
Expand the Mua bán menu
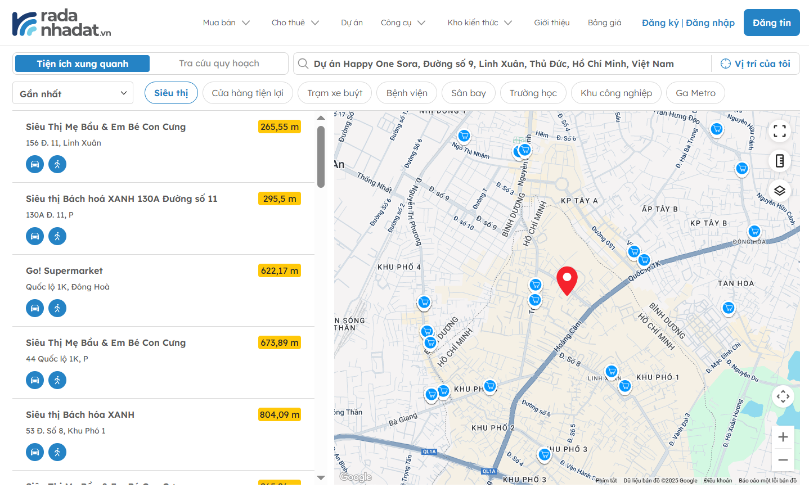[x=227, y=22]
